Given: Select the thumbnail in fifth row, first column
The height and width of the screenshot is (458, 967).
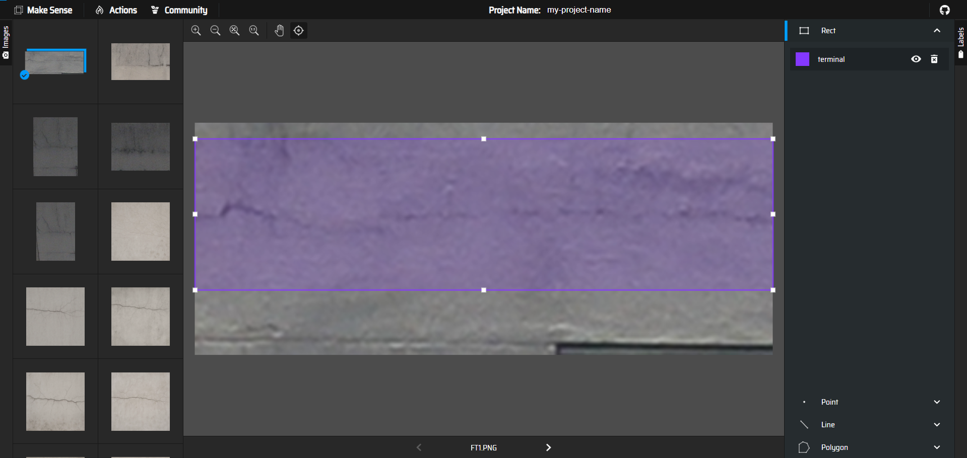Looking at the screenshot, I should point(55,402).
